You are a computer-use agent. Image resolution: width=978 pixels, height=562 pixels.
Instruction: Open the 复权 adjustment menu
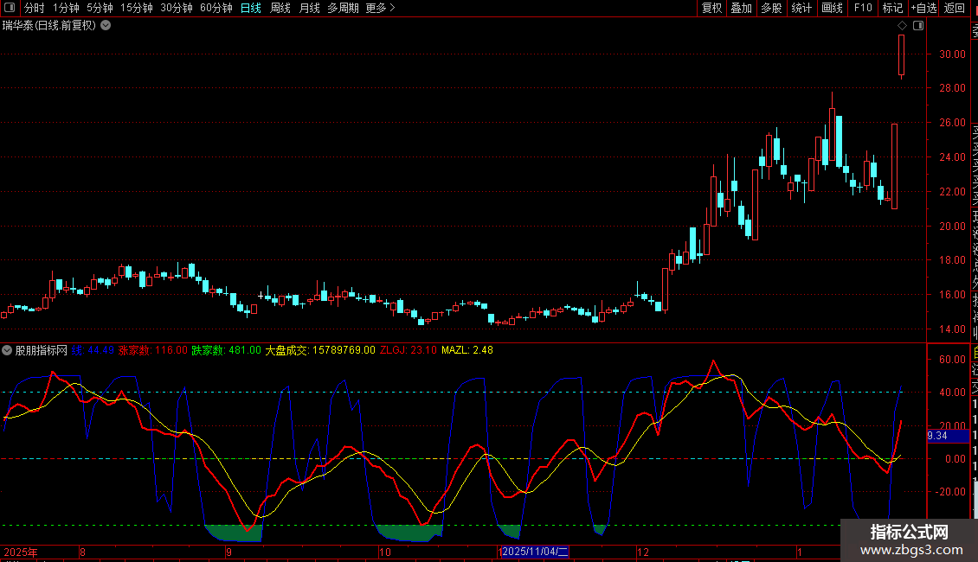click(711, 8)
